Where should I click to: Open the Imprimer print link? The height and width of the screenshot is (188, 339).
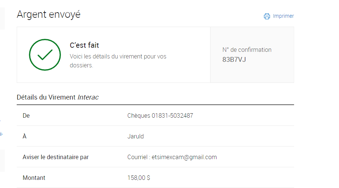283,16
